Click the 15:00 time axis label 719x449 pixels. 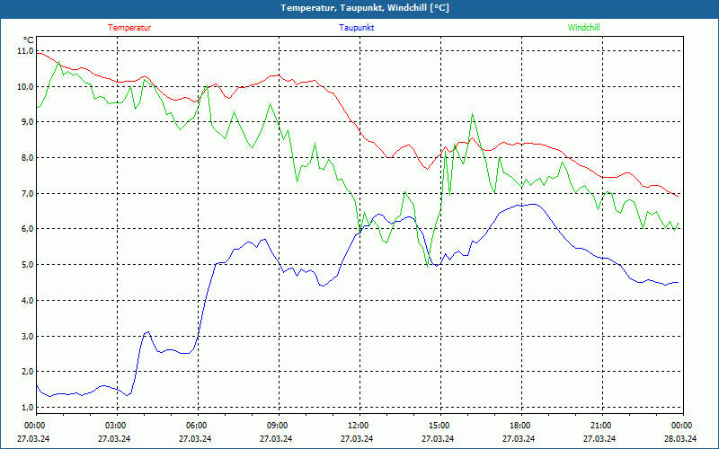[440, 425]
